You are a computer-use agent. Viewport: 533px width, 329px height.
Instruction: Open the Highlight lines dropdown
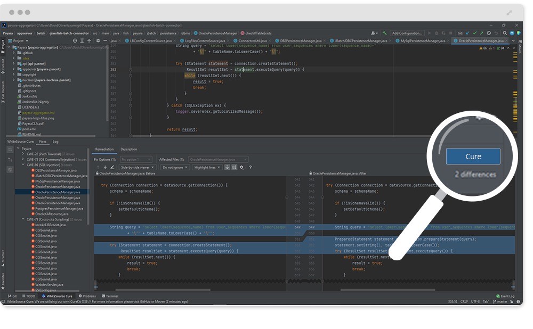(x=207, y=167)
